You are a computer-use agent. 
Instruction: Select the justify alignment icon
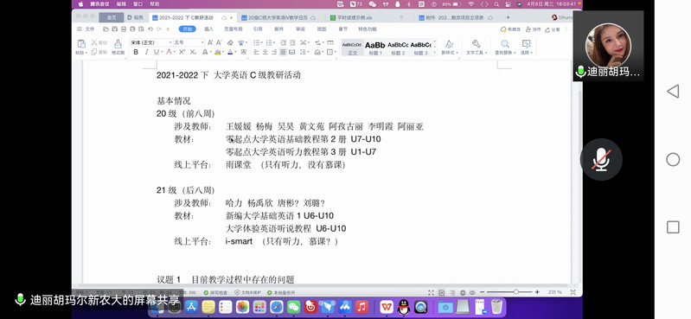[x=283, y=52]
